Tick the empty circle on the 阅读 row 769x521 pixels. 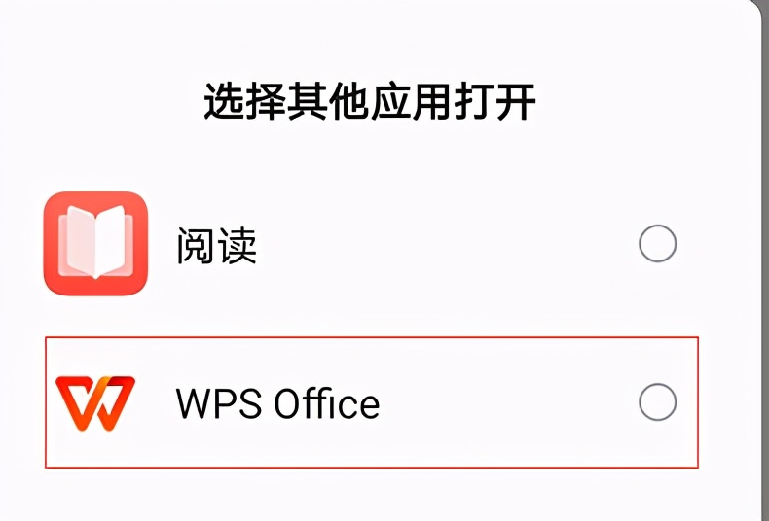658,243
